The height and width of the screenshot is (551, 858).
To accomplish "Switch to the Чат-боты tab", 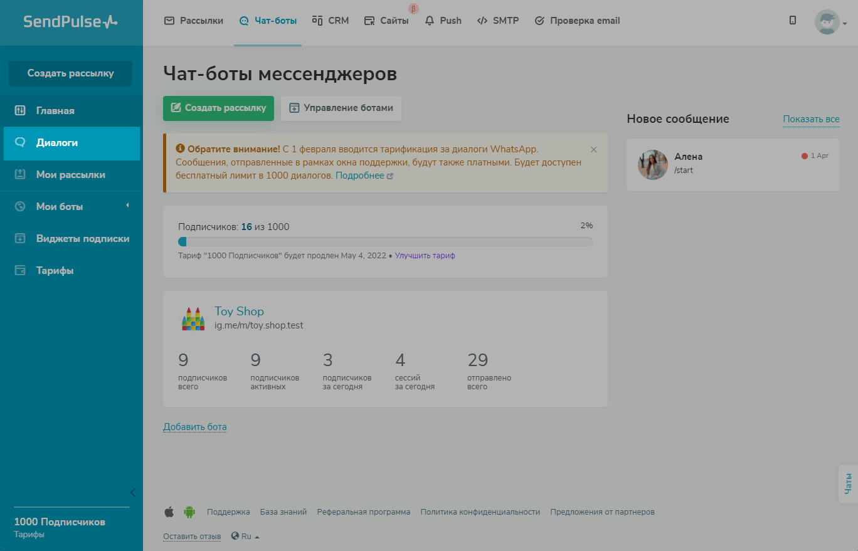I will pos(268,21).
